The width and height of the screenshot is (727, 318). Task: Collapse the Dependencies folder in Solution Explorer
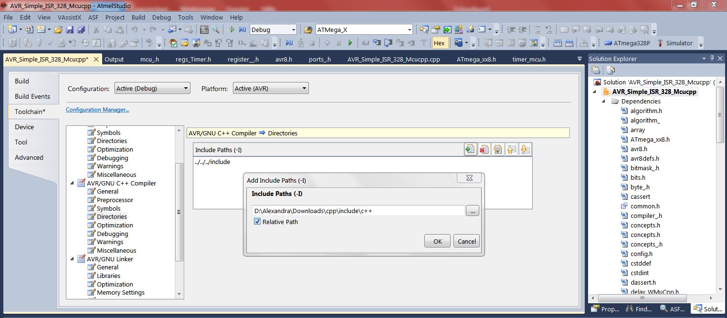coord(603,101)
